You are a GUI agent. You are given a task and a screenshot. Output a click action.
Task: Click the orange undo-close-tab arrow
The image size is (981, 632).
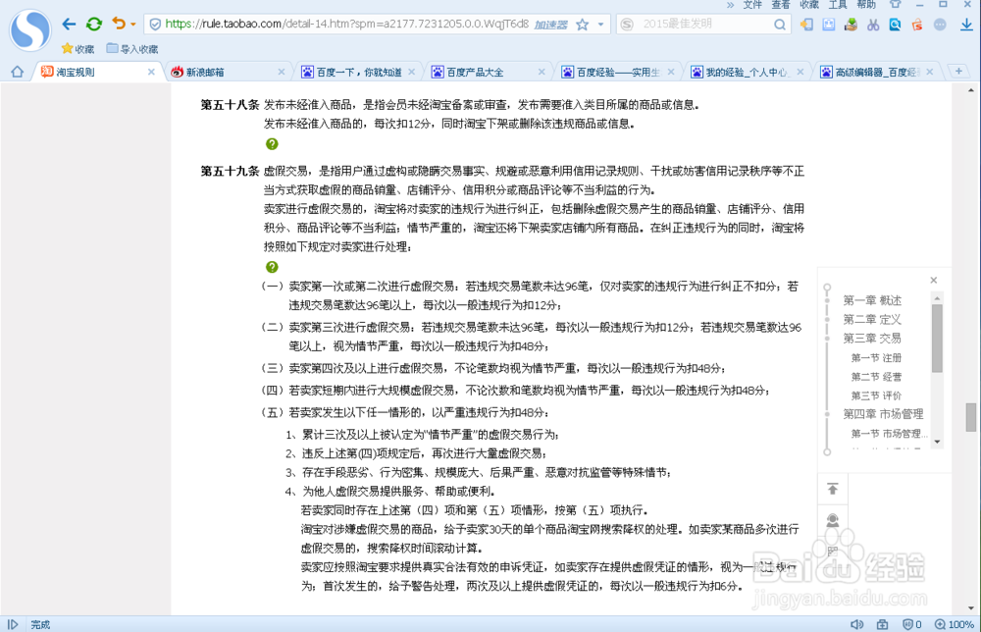(x=119, y=24)
